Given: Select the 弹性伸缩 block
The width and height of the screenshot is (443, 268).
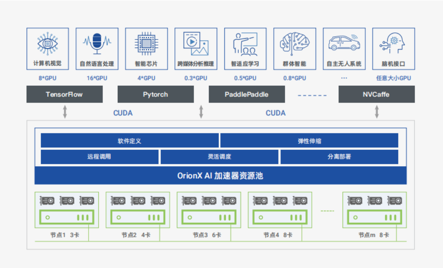Looking at the screenshot, I should click(x=309, y=141).
